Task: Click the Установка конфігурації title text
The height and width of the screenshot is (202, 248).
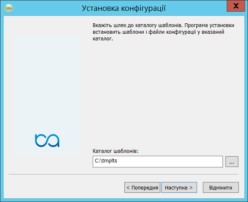Action: tap(124, 8)
